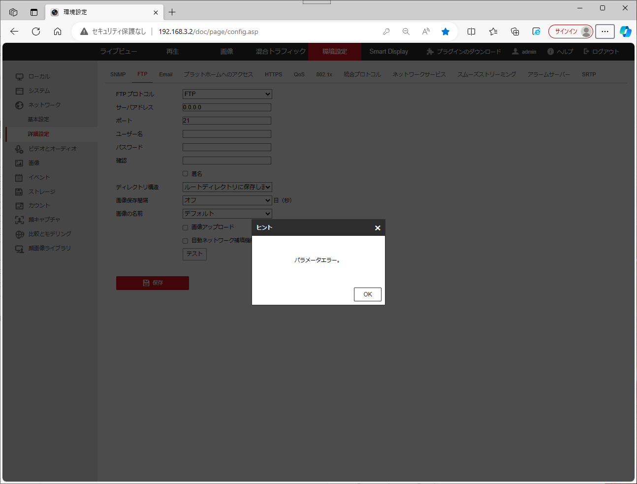Toggle the favorite star for this page
This screenshot has width=637, height=484.
446,32
